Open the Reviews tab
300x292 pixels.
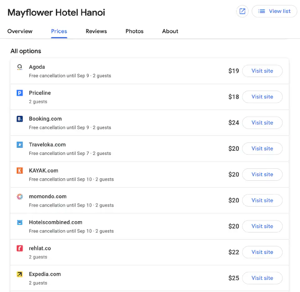(x=96, y=31)
